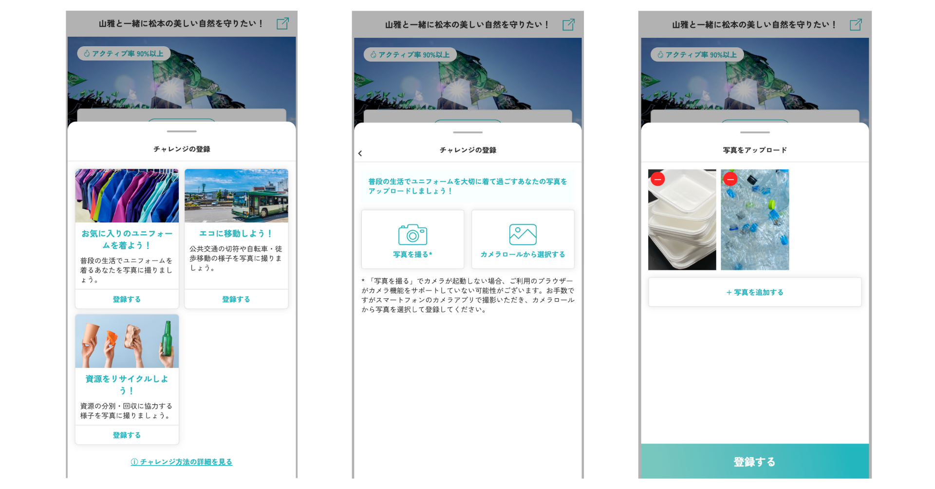The height and width of the screenshot is (489, 935).
Task: Select the チャレンジの登録 sheet title
Action: [182, 149]
